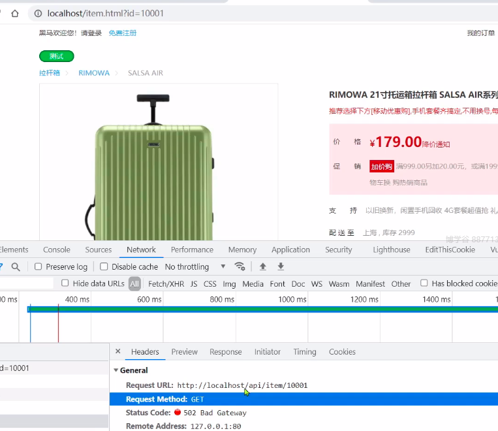Click the SALSA AIR breadcrumb
Image resolution: width=498 pixels, height=431 pixels.
[x=146, y=72]
